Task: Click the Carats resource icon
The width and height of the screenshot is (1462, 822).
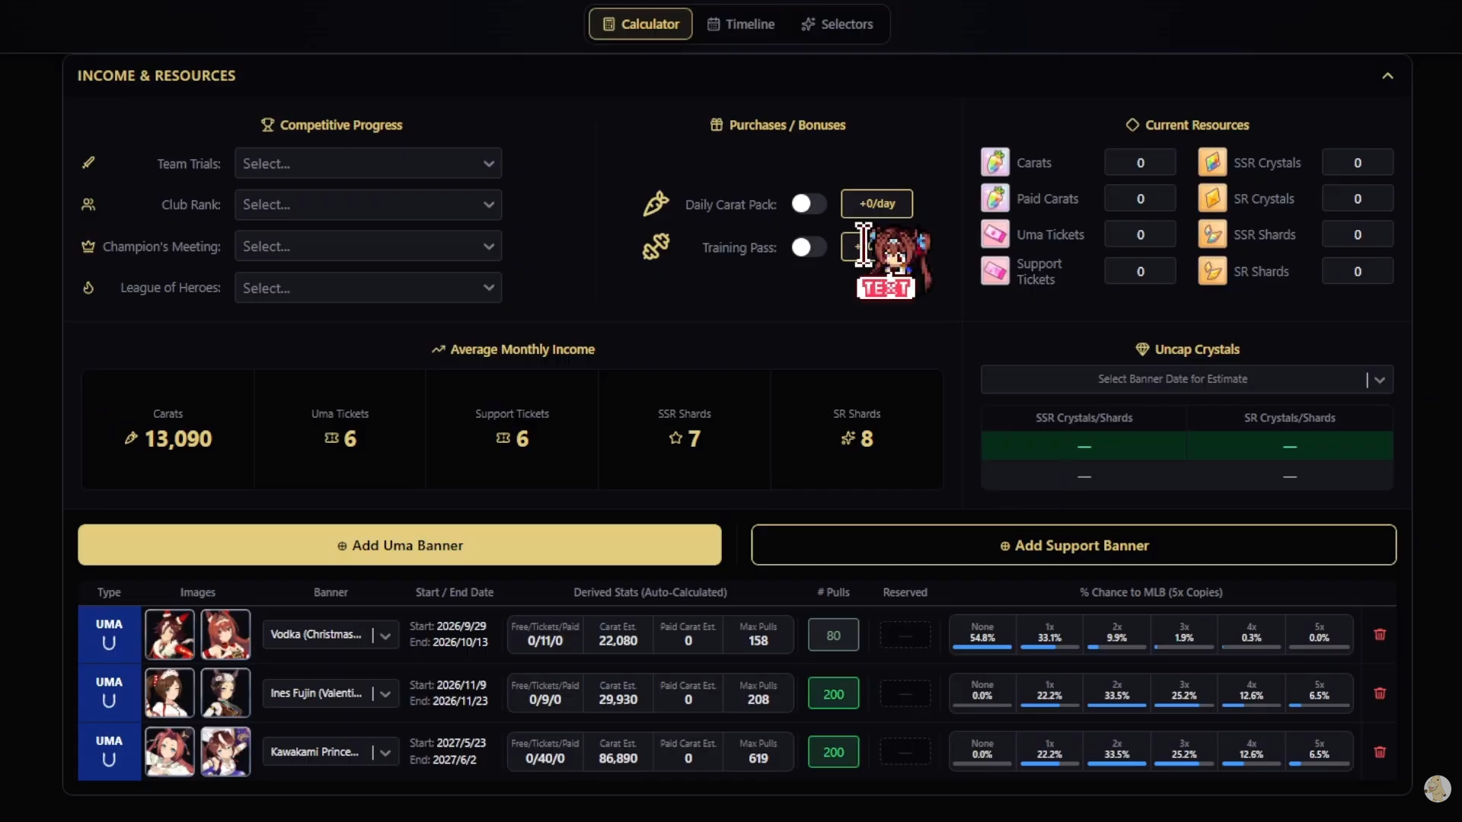Action: [x=995, y=162]
